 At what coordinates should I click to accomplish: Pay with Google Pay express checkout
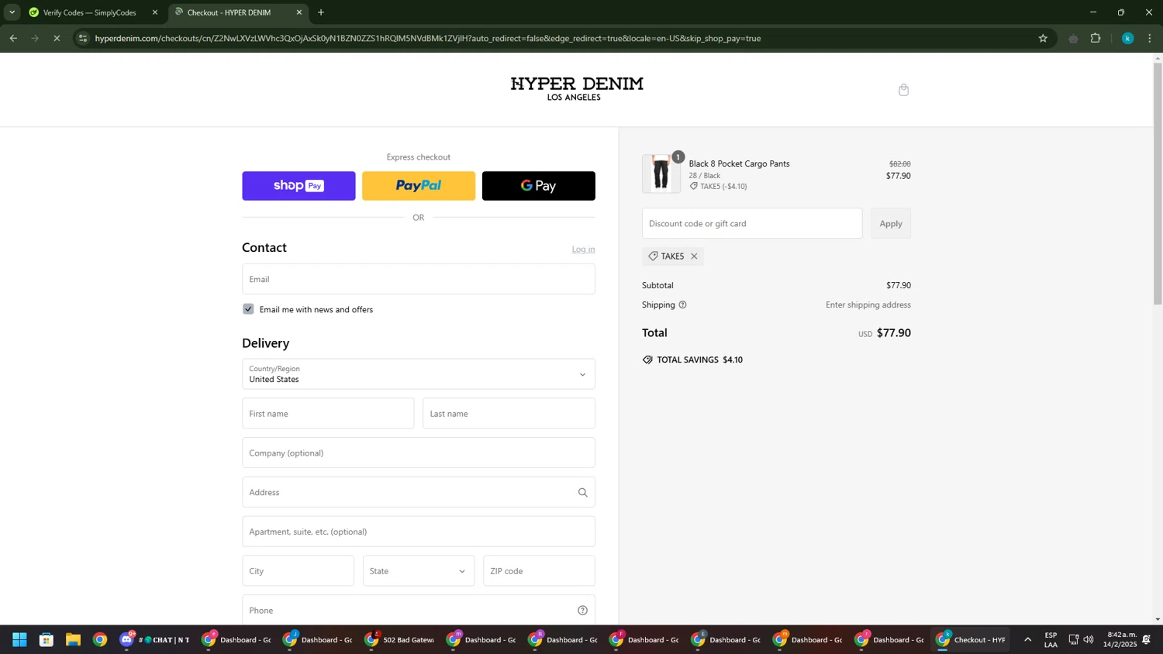[x=539, y=186]
